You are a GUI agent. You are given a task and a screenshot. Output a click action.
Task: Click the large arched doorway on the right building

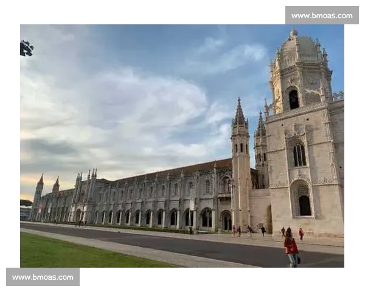tap(304, 204)
